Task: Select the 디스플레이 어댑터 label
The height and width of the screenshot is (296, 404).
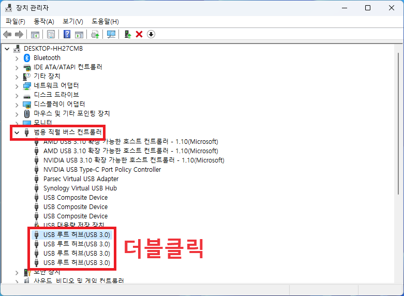Action: [59, 104]
